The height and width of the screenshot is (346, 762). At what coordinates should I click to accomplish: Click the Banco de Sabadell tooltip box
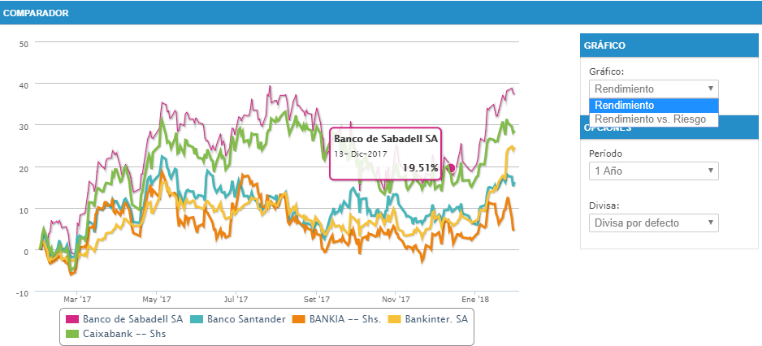(x=385, y=153)
